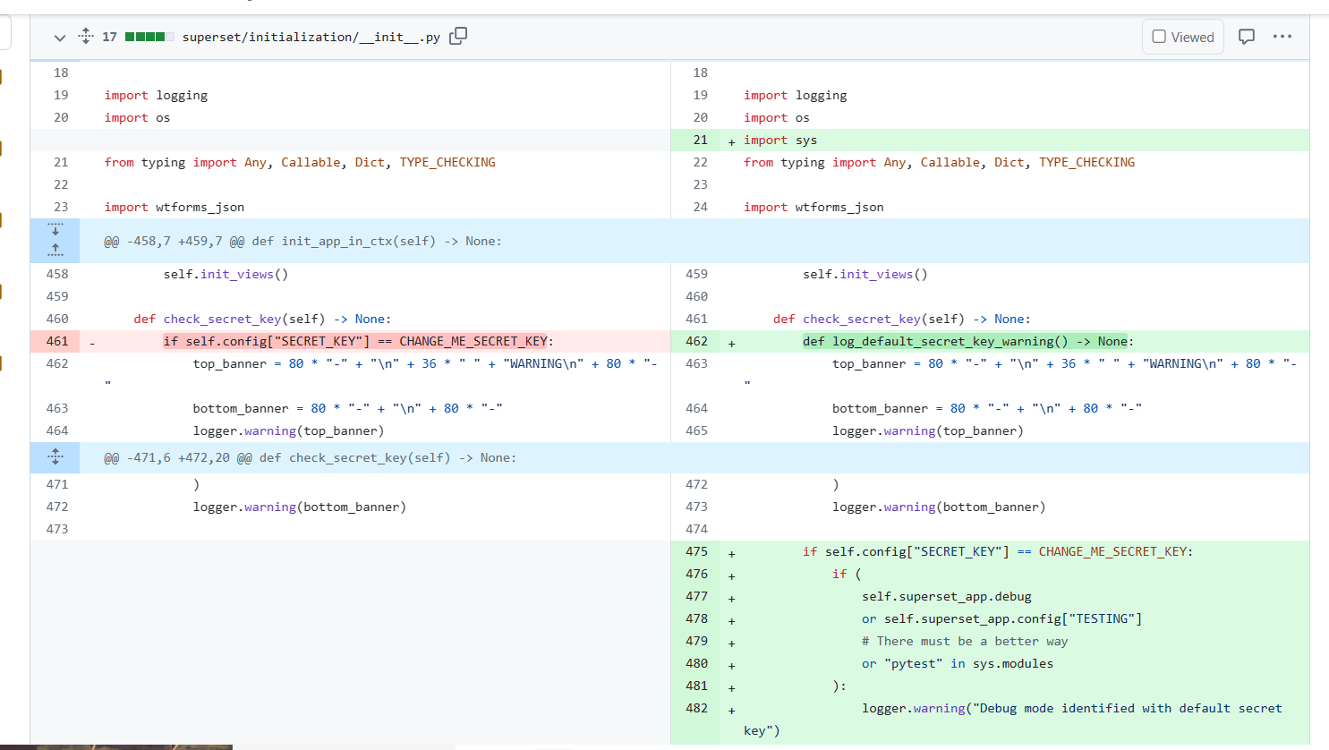Click added line 'import sys'
Viewport: 1329px width, 750px height.
[x=780, y=140]
